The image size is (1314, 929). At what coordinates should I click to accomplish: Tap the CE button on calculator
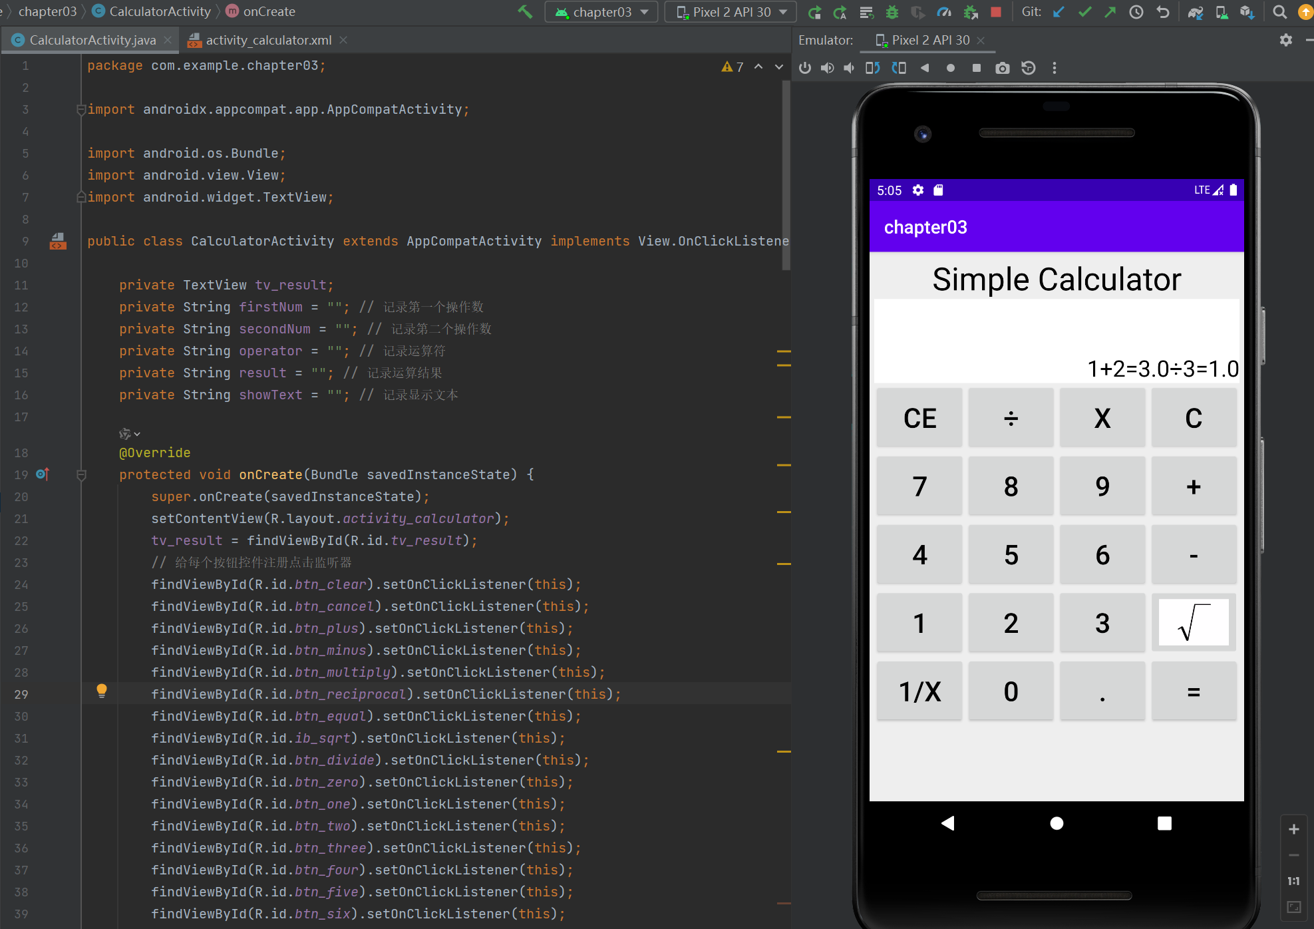tap(919, 418)
